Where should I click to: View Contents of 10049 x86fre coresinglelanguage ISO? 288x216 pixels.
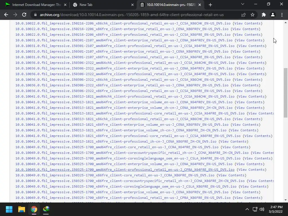pyautogui.click(x=253, y=187)
